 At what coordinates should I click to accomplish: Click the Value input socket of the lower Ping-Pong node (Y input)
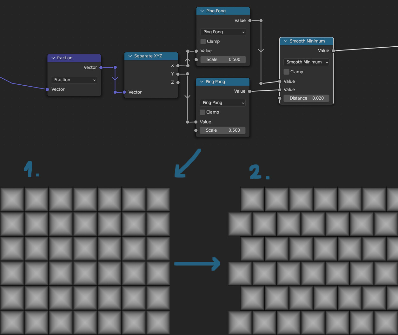pos(196,122)
